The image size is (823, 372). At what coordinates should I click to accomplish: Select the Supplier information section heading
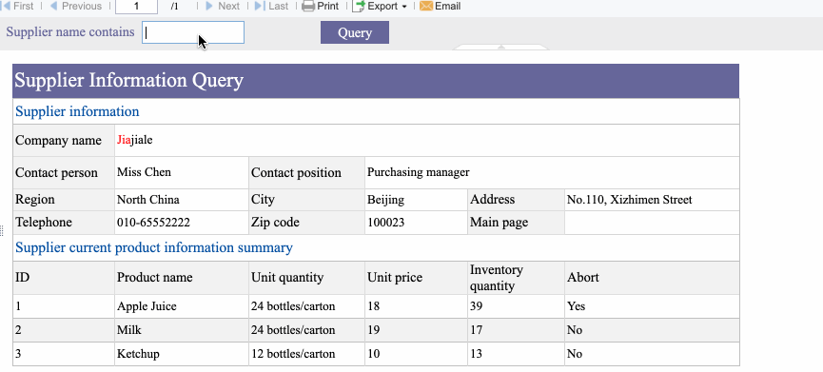pos(77,111)
